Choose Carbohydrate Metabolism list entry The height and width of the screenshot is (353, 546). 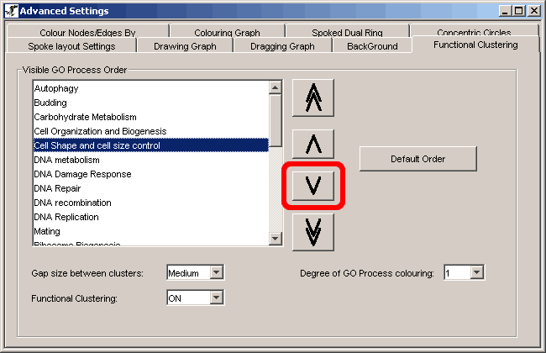[x=85, y=117]
